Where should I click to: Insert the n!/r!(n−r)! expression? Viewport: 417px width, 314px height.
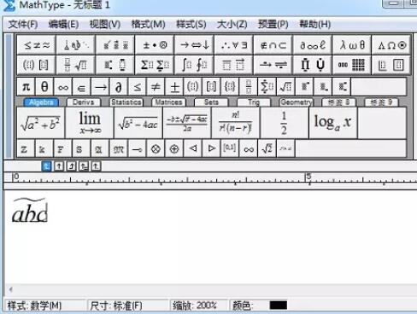(x=236, y=123)
